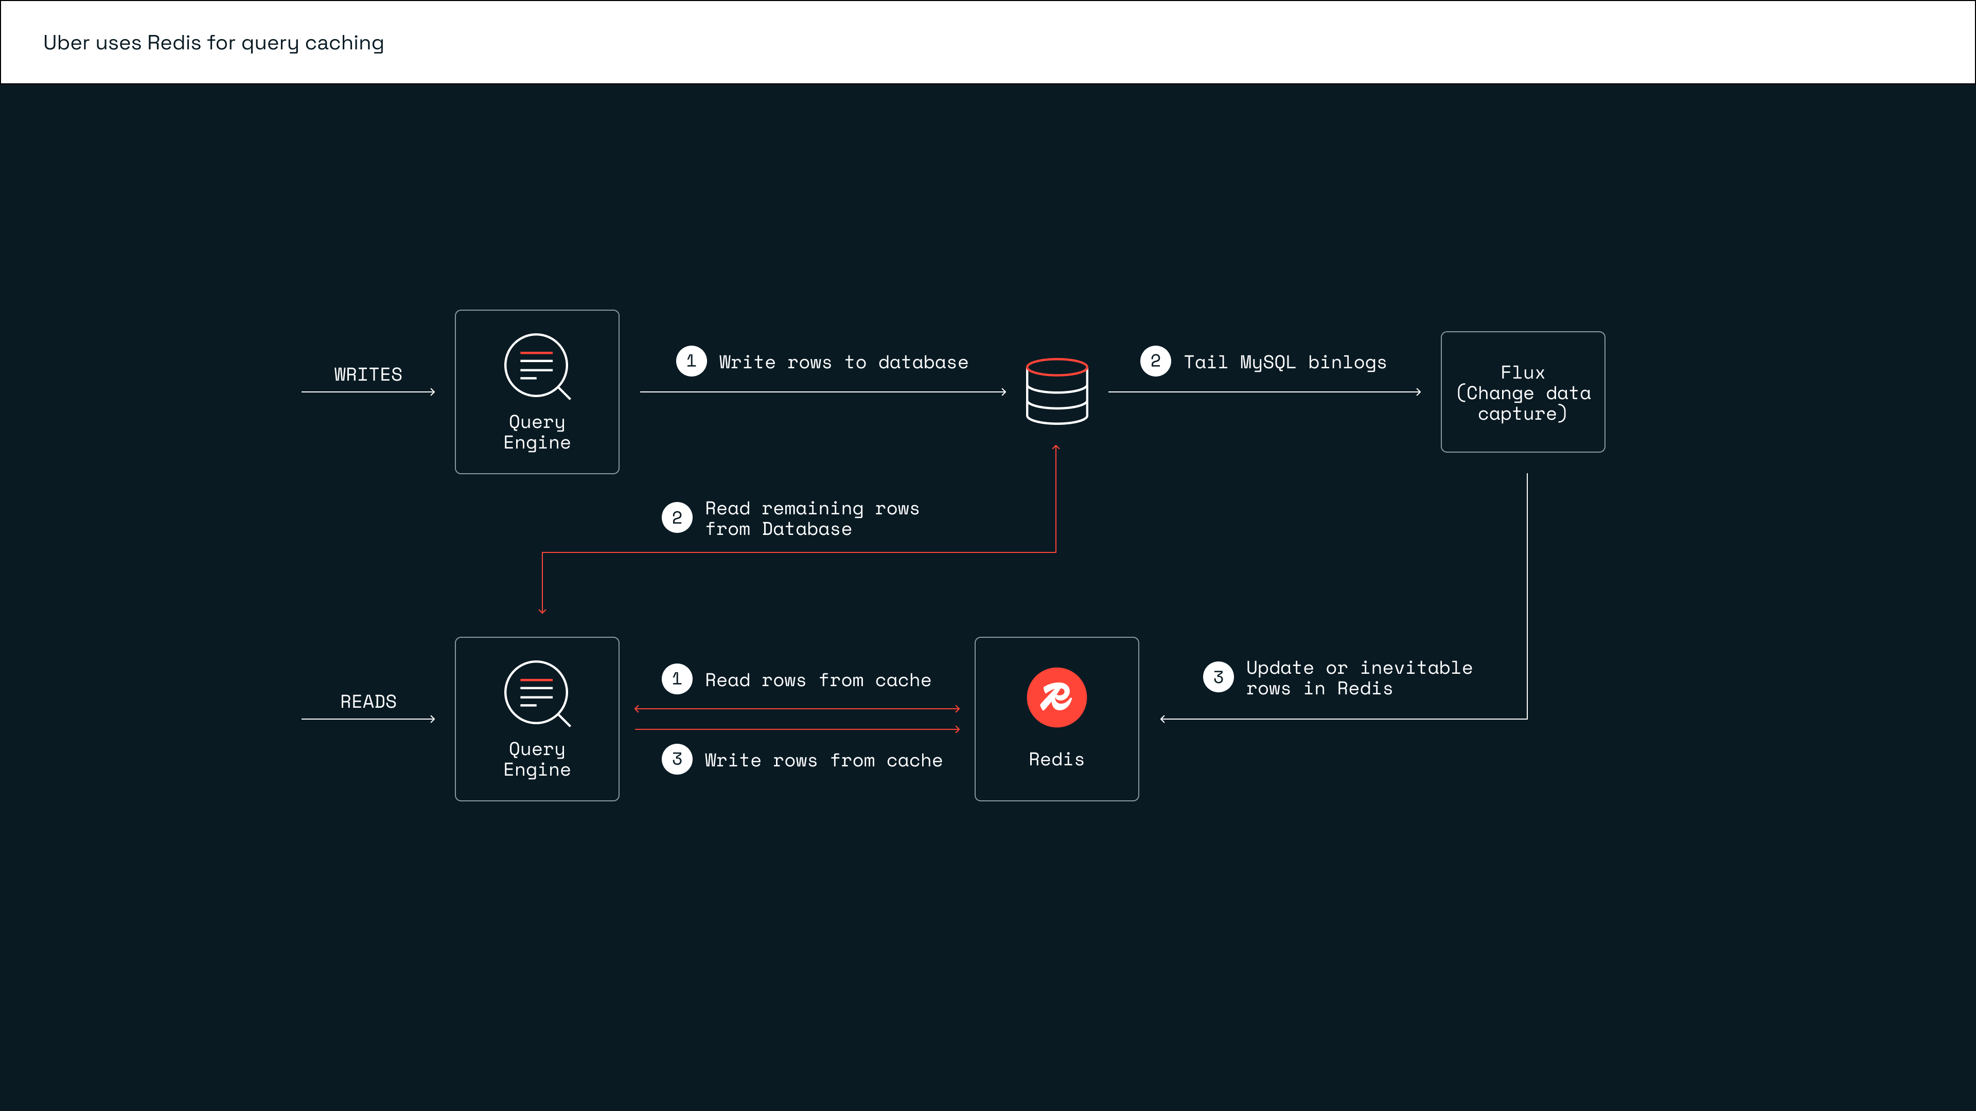
Task: Select the Flux change data capture box
Action: [1522, 392]
